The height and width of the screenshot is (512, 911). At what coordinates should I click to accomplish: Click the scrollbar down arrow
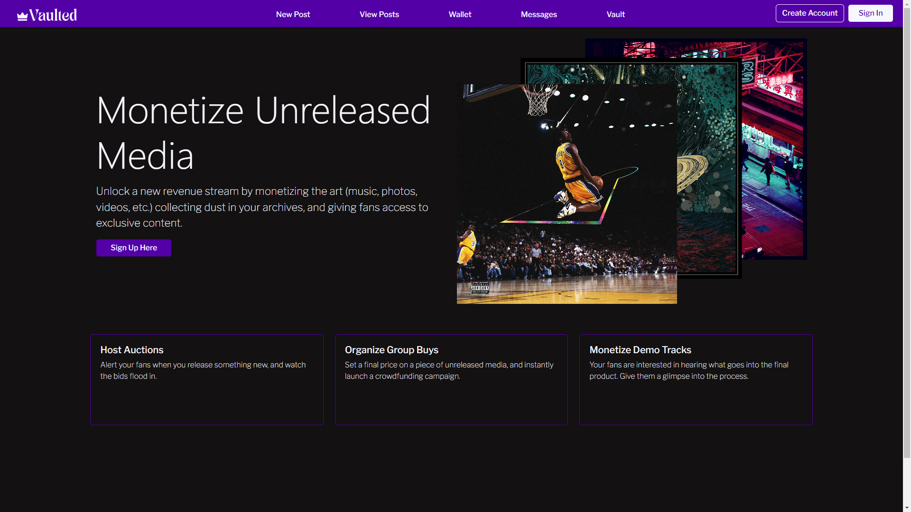coord(907,508)
